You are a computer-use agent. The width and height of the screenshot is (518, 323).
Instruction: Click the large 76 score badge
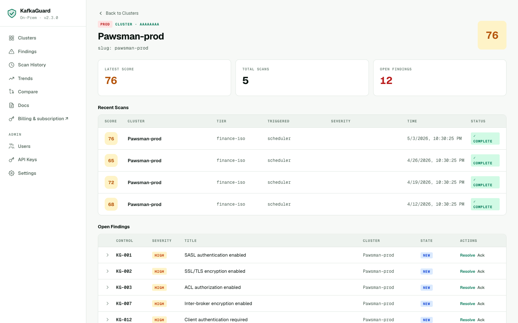tap(492, 35)
